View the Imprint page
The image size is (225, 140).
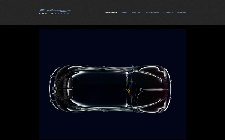[x=181, y=13]
